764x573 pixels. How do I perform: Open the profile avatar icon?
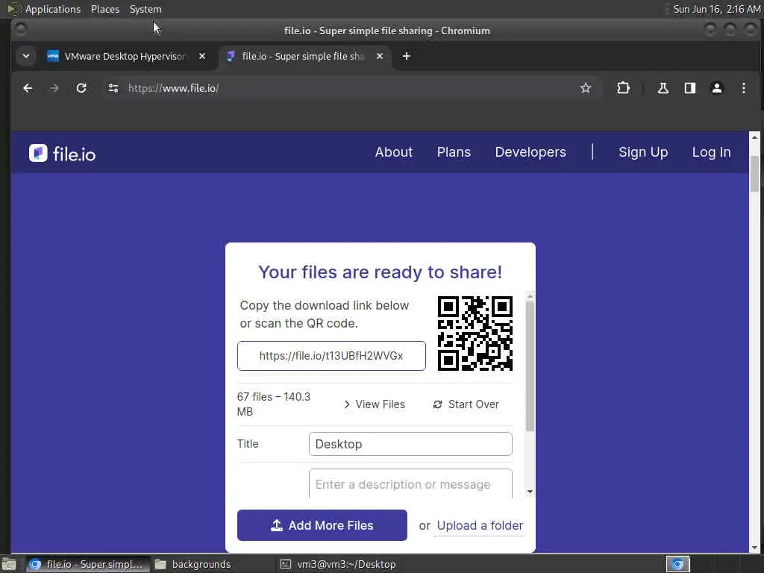[717, 88]
